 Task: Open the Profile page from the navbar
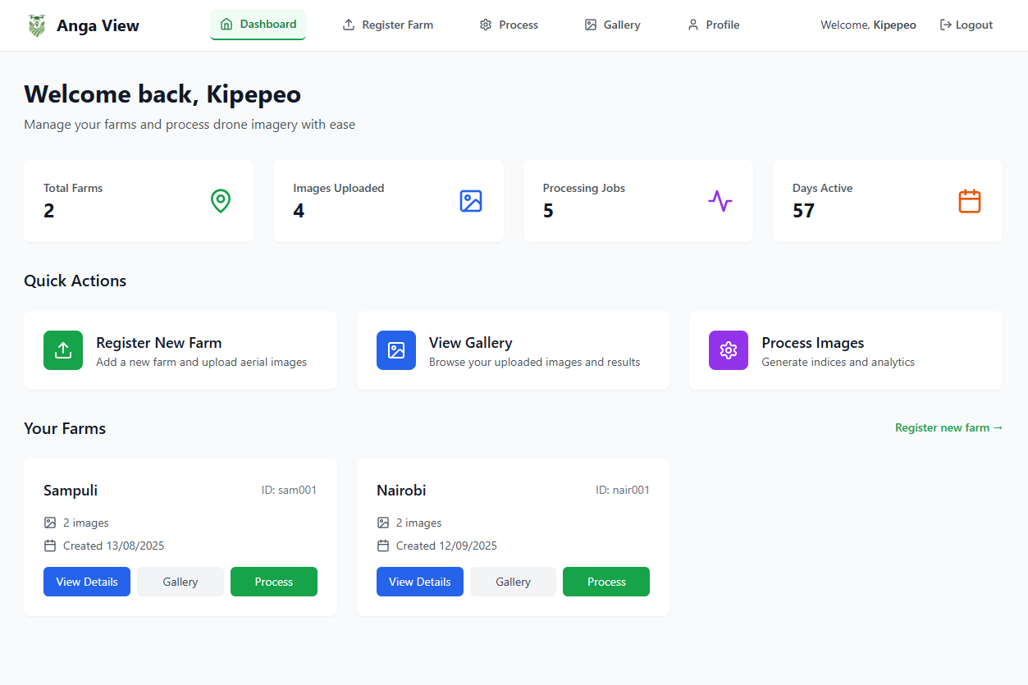(x=713, y=25)
